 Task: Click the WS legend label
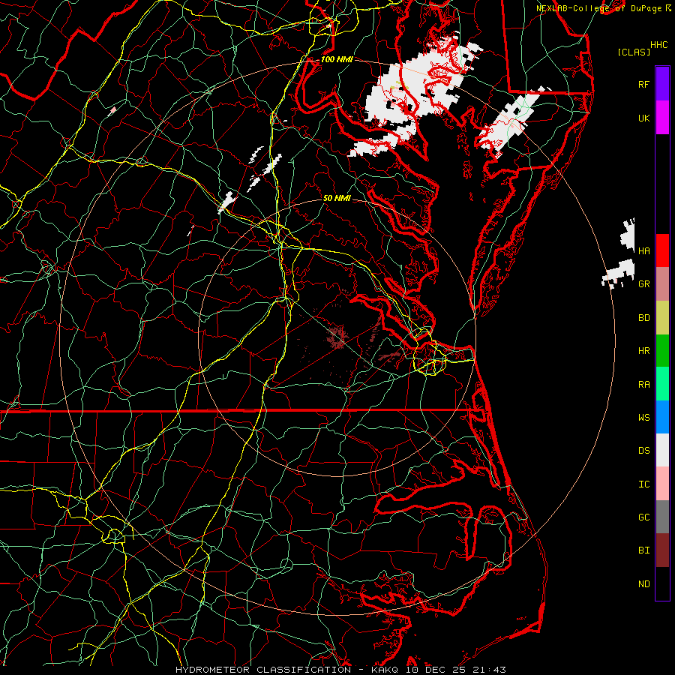coord(644,417)
